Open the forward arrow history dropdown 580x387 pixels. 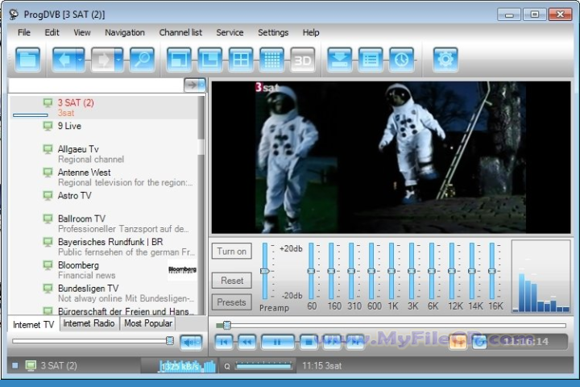click(x=118, y=59)
